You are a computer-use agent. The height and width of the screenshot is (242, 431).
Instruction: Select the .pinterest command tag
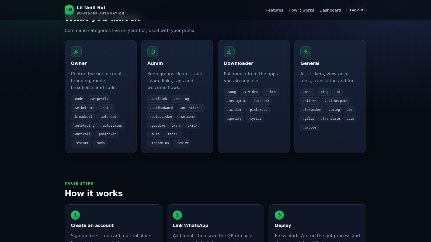tap(258, 110)
